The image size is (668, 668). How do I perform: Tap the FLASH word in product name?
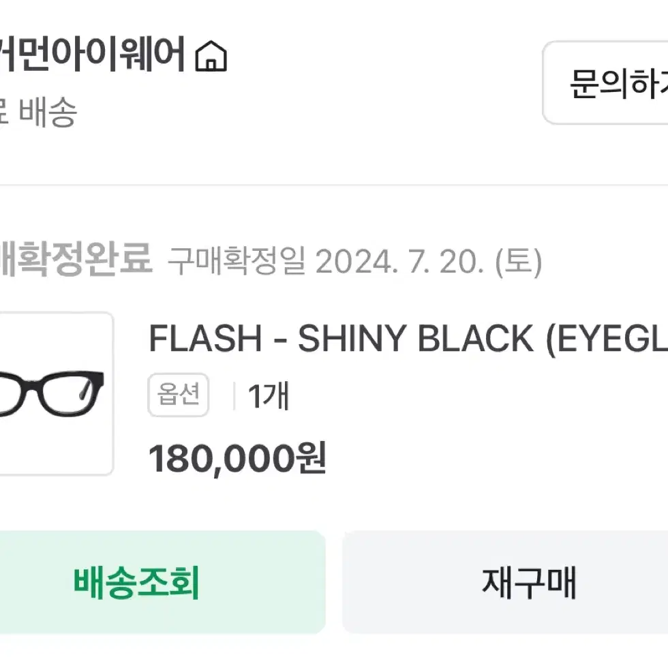pos(205,338)
